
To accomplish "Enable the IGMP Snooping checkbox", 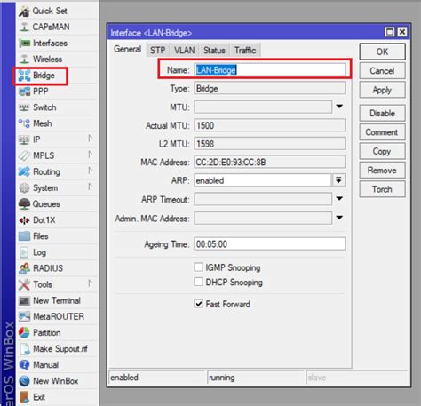I will coord(198,267).
